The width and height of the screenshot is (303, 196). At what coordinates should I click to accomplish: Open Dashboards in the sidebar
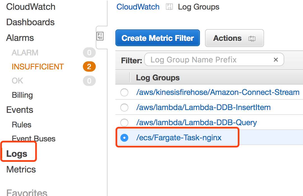pyautogui.click(x=30, y=22)
